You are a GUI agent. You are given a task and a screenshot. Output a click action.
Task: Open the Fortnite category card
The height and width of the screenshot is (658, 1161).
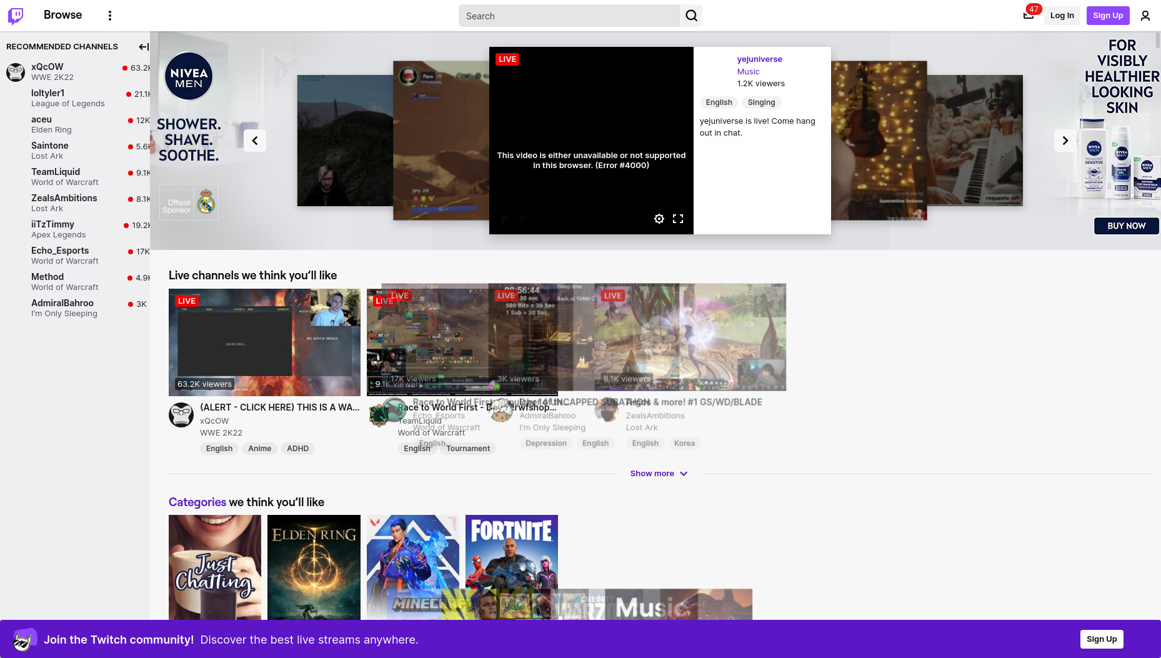(511, 553)
